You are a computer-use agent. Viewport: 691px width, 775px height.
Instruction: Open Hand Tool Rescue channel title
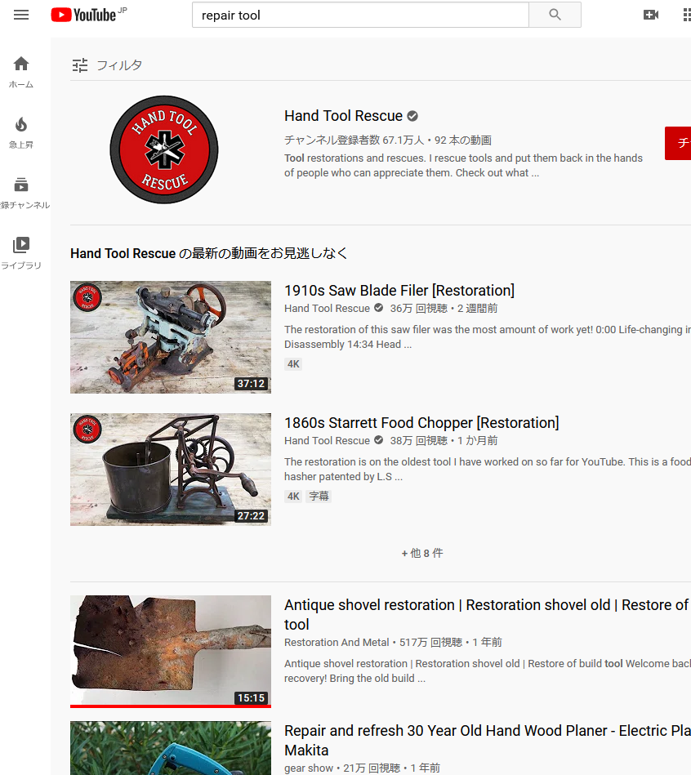point(343,116)
